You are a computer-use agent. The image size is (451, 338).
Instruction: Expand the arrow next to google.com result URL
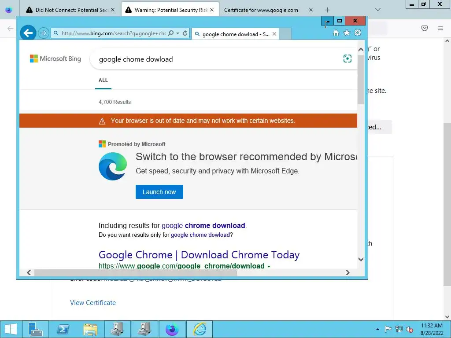coord(269,266)
